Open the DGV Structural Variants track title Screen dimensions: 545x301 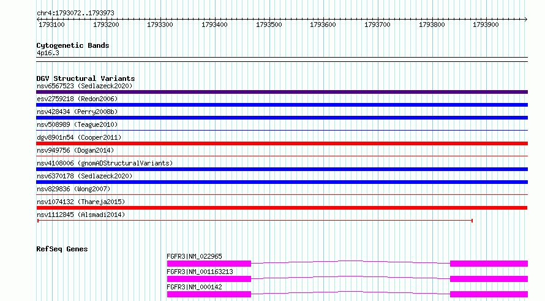[86, 78]
